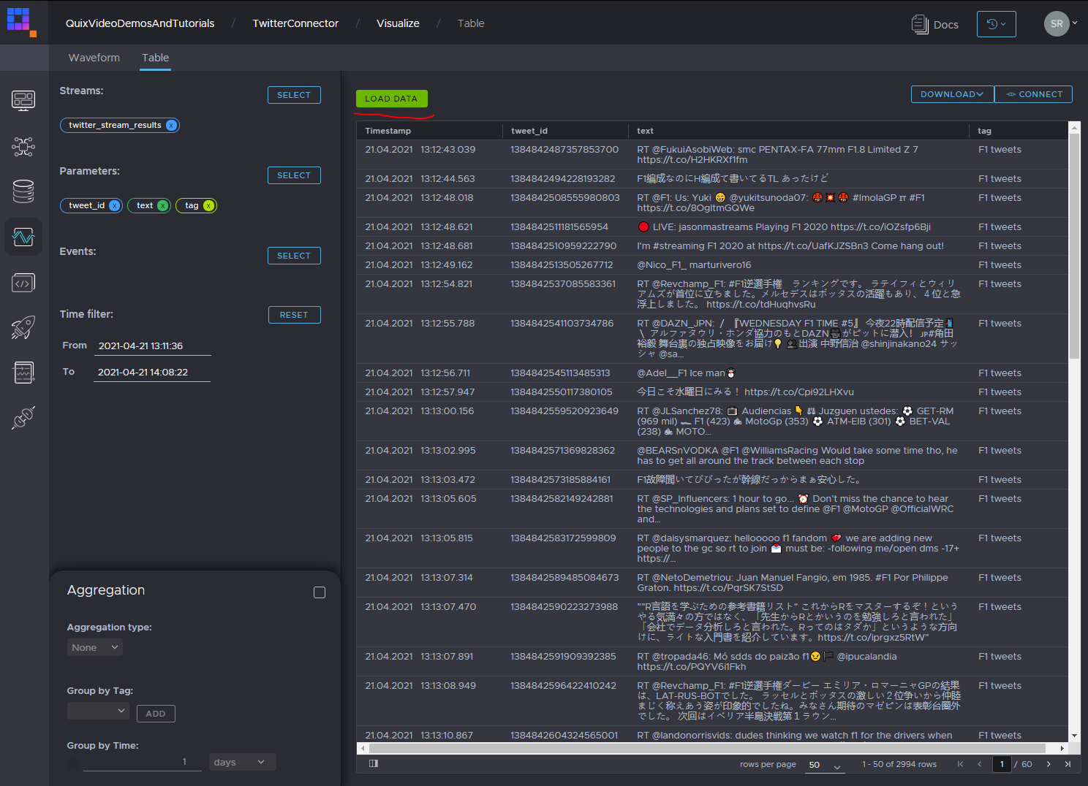Remove the twitter_stream_results stream chip
Viewport: 1088px width, 786px height.
coord(171,125)
